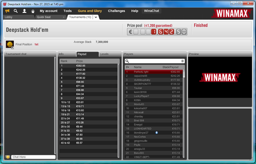The image size is (256, 164).
Task: Open the Help menu
Action: (135, 11)
